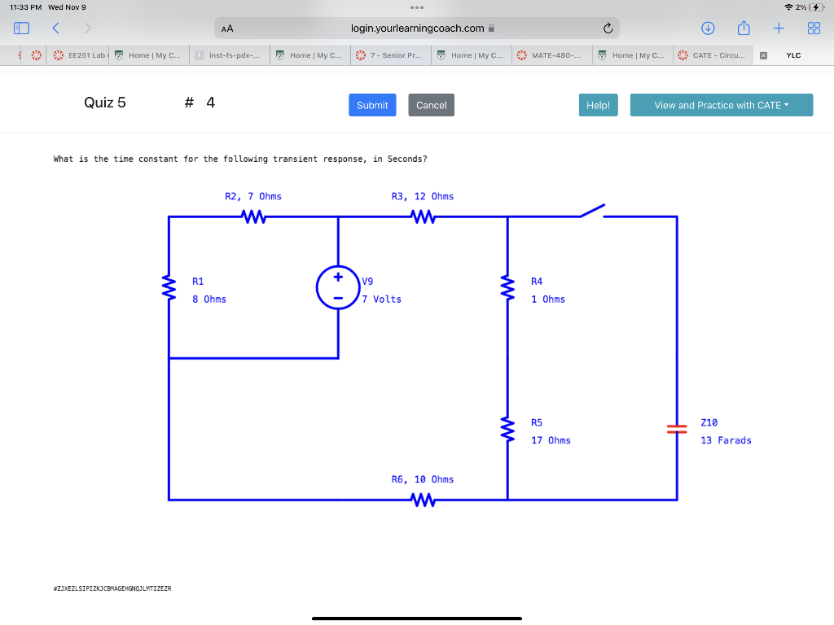Open the Downloads manager
The height and width of the screenshot is (625, 834).
(x=707, y=27)
